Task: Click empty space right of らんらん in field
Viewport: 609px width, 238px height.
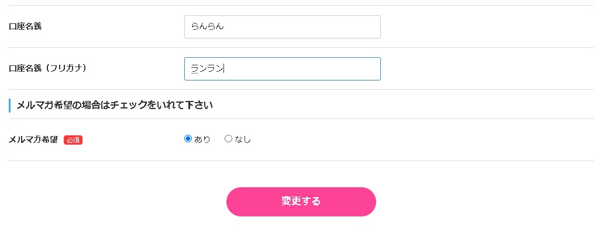Action: click(304, 27)
